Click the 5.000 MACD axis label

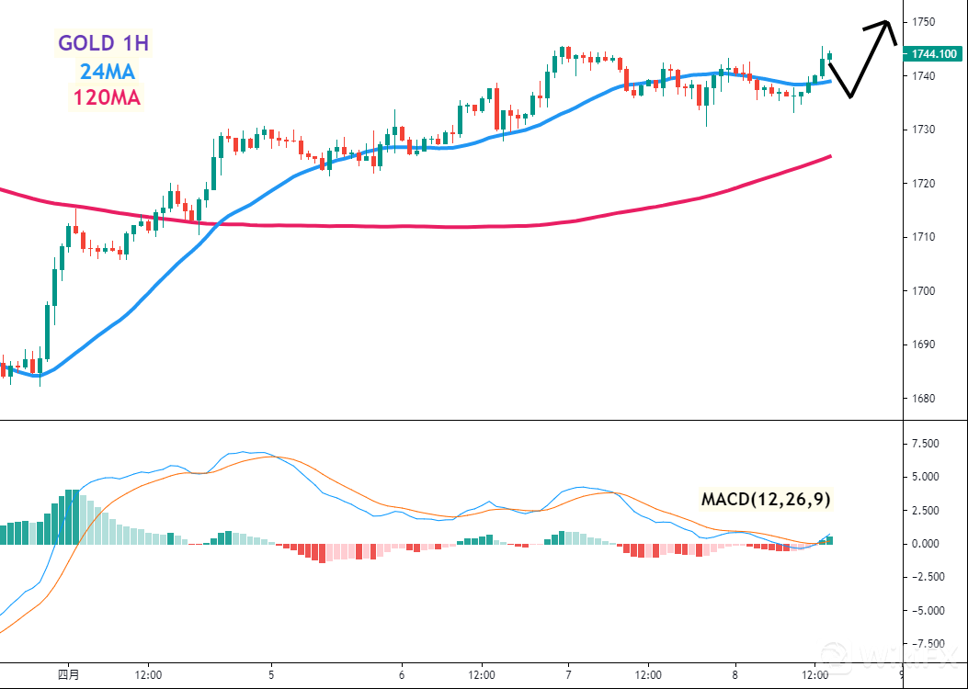pyautogui.click(x=926, y=477)
